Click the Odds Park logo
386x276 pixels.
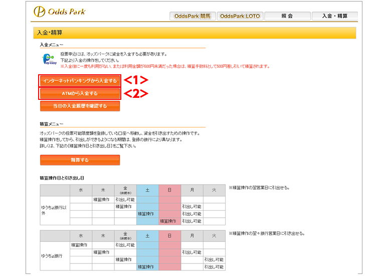point(60,12)
